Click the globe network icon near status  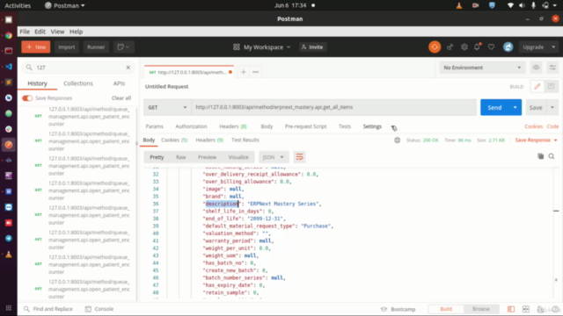(x=397, y=140)
